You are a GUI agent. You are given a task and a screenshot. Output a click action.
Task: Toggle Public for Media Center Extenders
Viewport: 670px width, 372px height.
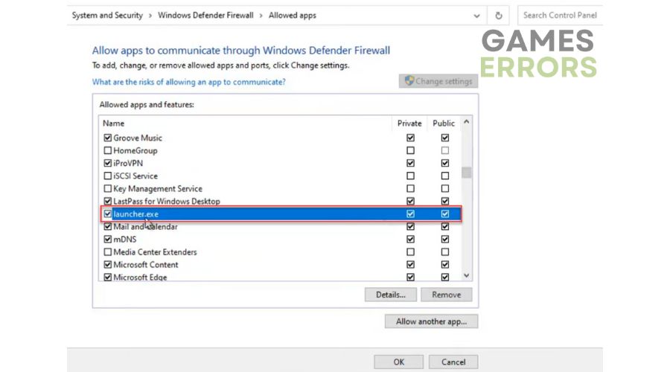(x=445, y=252)
